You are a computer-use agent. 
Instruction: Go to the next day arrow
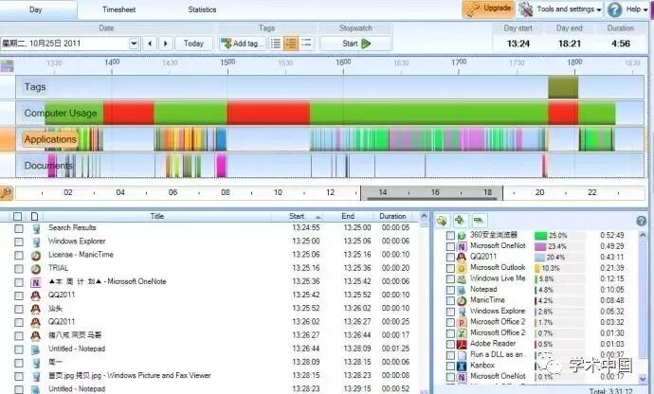pyautogui.click(x=166, y=44)
